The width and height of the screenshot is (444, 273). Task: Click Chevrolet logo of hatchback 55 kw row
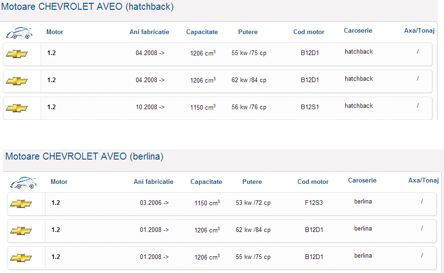tap(17, 54)
